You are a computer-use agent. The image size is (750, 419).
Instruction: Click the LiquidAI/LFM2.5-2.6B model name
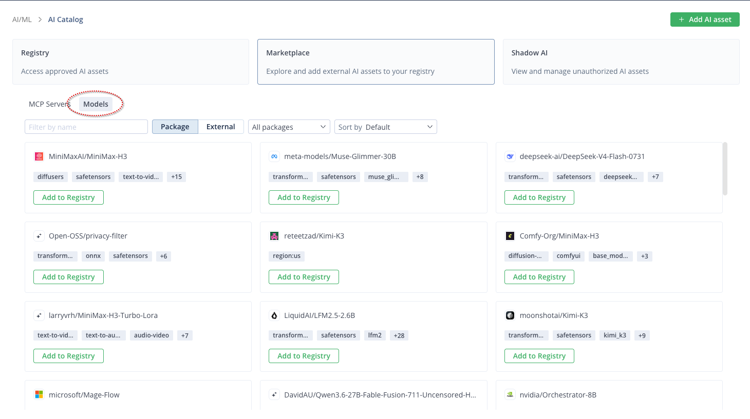(x=320, y=315)
